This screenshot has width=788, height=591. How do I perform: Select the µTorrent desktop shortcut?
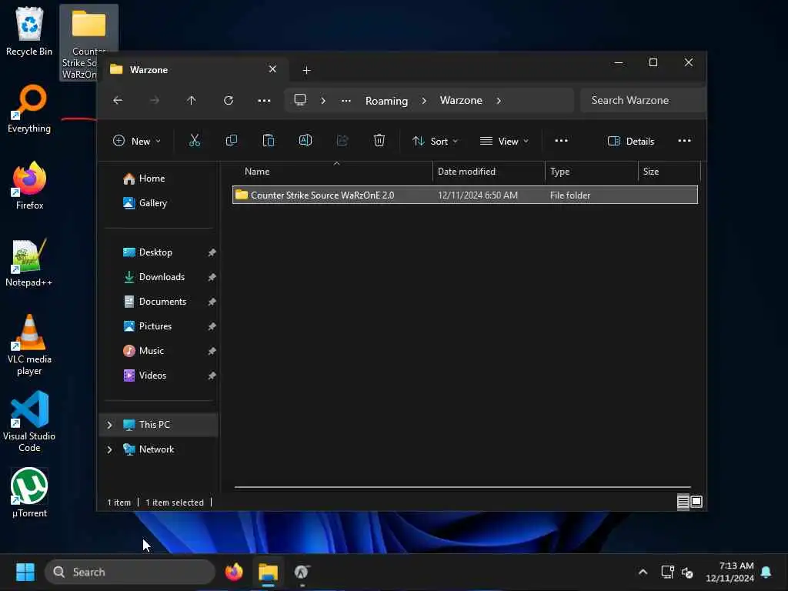click(29, 493)
